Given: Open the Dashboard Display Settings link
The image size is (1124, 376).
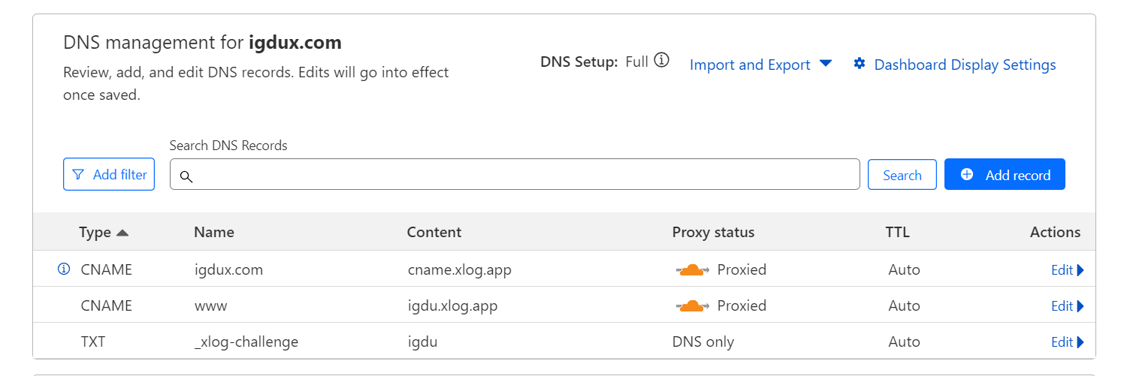Looking at the screenshot, I should 965,65.
